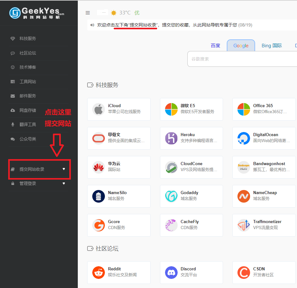Click the 33°C temperature reading
Image resolution: width=297 pixels, height=288 pixels.
tap(125, 13)
